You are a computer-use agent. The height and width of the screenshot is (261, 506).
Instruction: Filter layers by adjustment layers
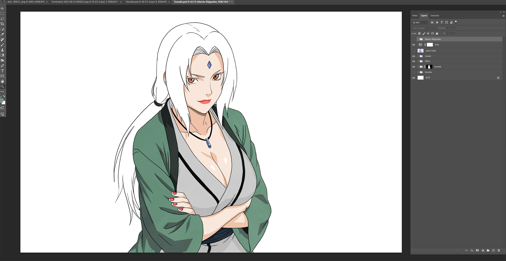pos(437,22)
